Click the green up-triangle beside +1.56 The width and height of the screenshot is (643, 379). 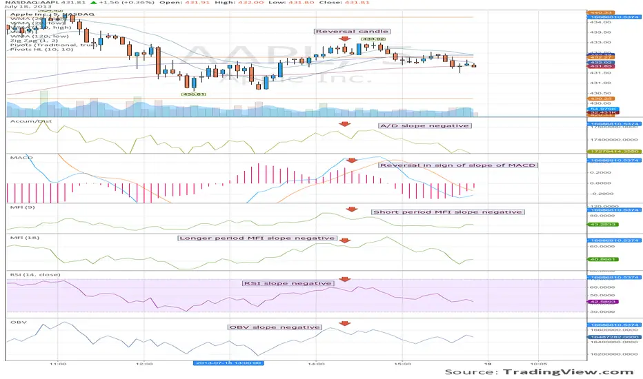pyautogui.click(x=94, y=3)
